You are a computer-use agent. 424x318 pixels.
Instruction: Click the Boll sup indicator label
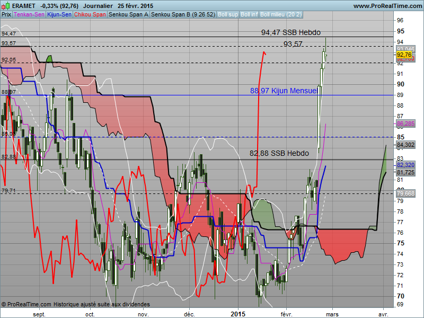pos(228,15)
